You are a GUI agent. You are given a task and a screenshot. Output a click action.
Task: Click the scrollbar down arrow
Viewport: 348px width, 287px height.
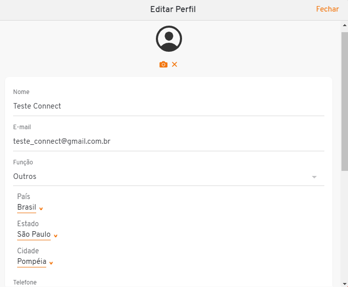[x=344, y=283]
